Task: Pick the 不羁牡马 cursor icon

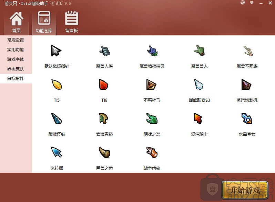Action: 151,85
